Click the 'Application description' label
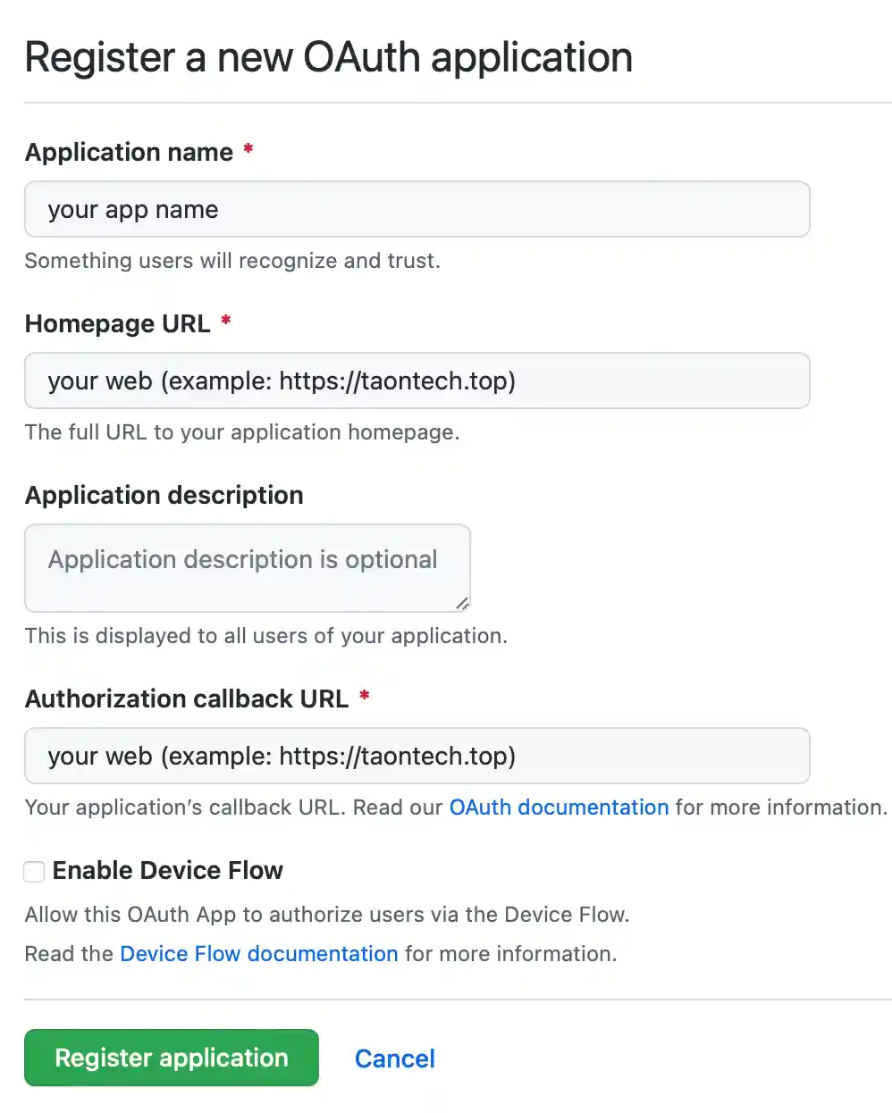This screenshot has width=892, height=1113. click(164, 495)
